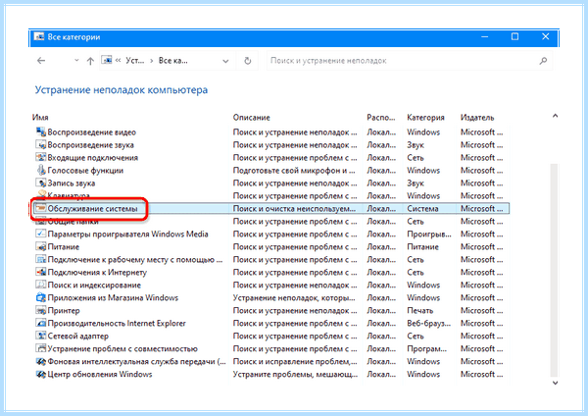The image size is (588, 416).
Task: Open the Сетевой адаптер troubleshooter
Action: [x=78, y=336]
